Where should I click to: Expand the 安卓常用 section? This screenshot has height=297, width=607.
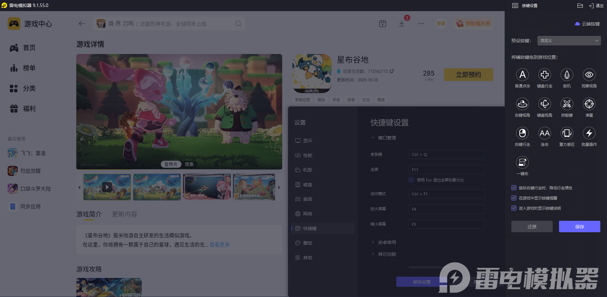point(372,242)
